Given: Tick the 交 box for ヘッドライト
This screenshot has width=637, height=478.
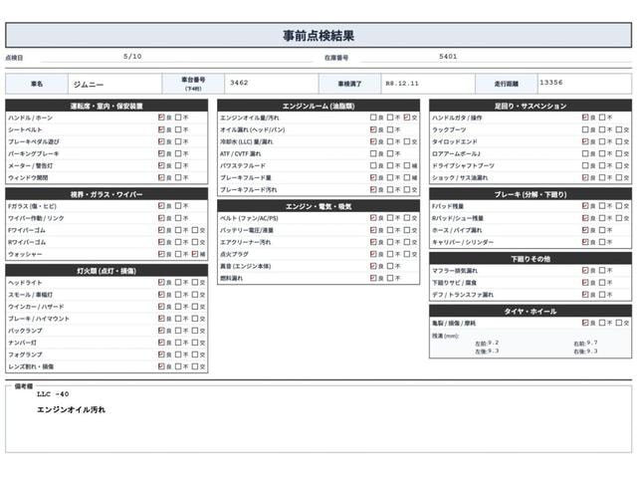Looking at the screenshot, I should coord(195,283).
